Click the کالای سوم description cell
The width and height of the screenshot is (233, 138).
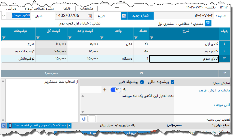click(184, 59)
